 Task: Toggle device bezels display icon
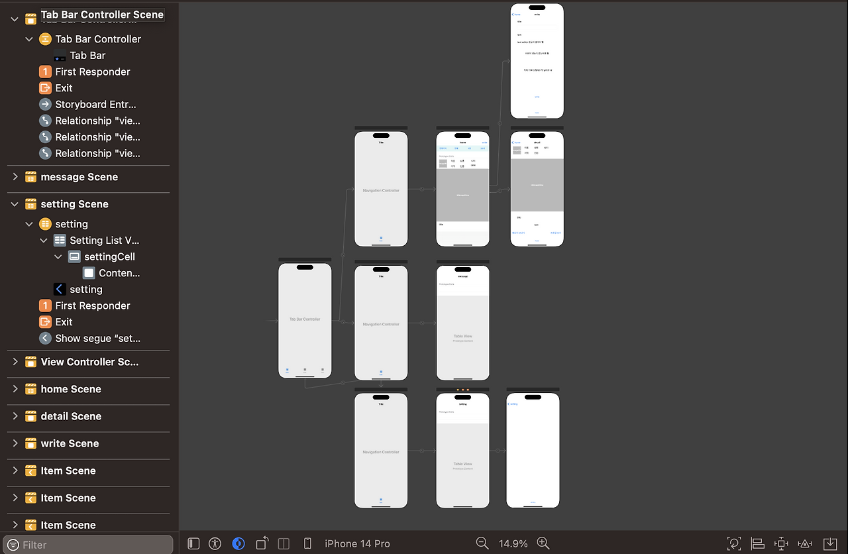(307, 543)
